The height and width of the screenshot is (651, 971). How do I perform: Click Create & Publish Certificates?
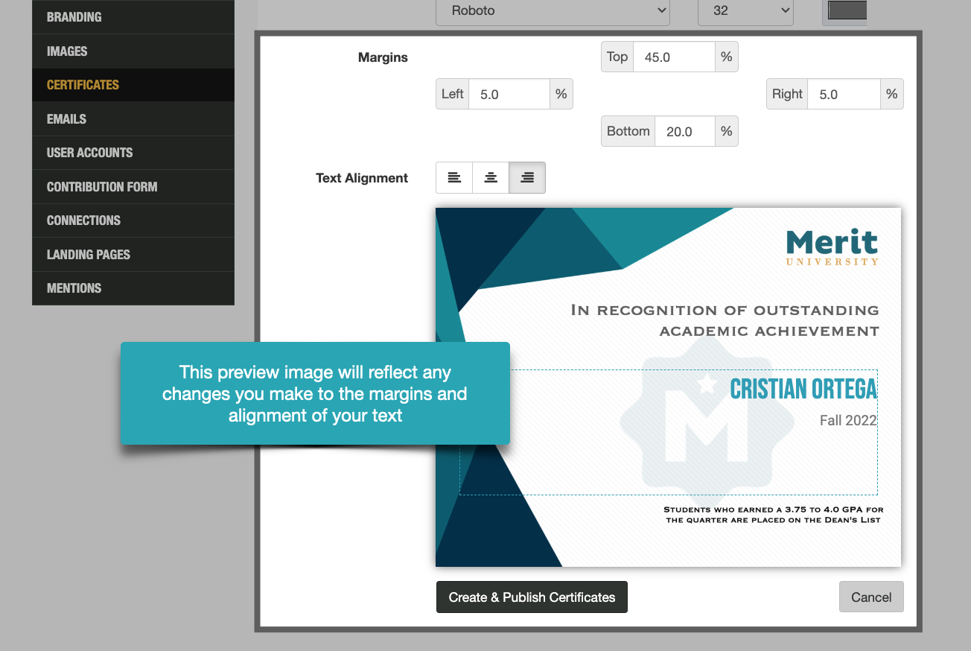click(531, 597)
